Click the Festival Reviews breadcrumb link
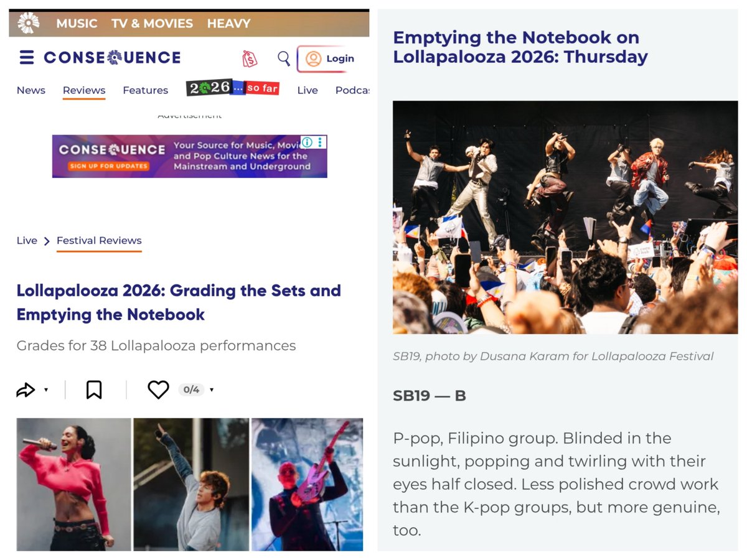The image size is (747, 560). click(99, 241)
